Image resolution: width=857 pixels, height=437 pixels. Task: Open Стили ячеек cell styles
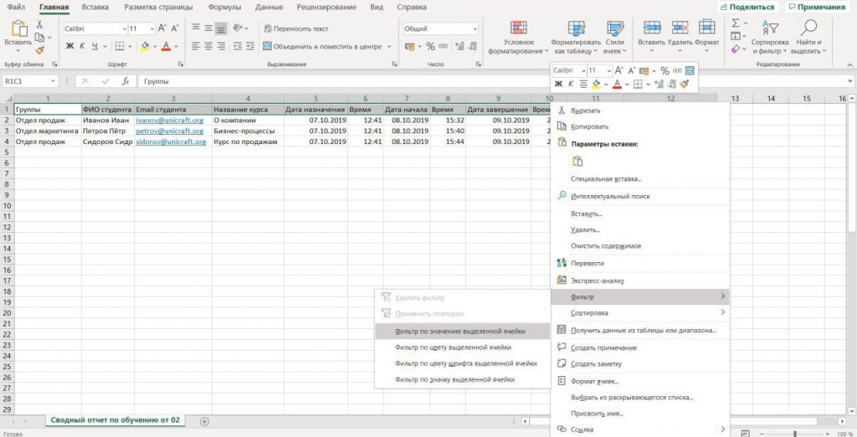[615, 37]
